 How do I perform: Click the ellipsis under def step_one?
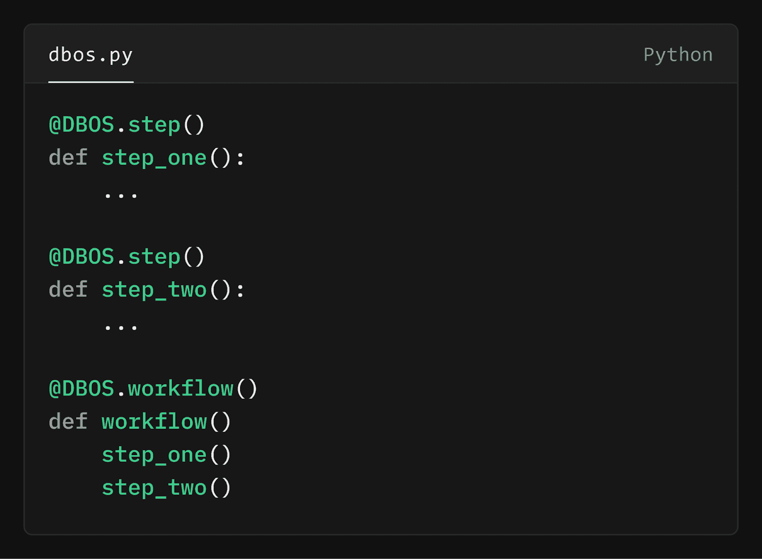click(120, 195)
